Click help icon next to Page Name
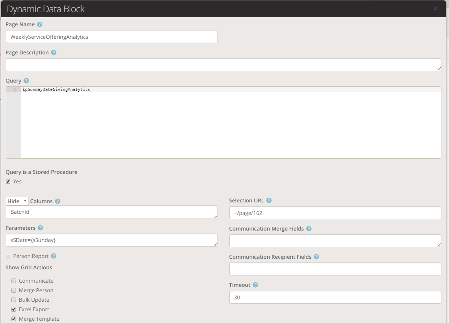Viewport: 449px width, 323px height. pyautogui.click(x=40, y=24)
